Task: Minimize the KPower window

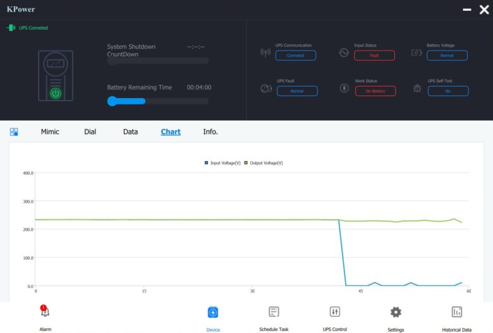Action: click(x=467, y=9)
